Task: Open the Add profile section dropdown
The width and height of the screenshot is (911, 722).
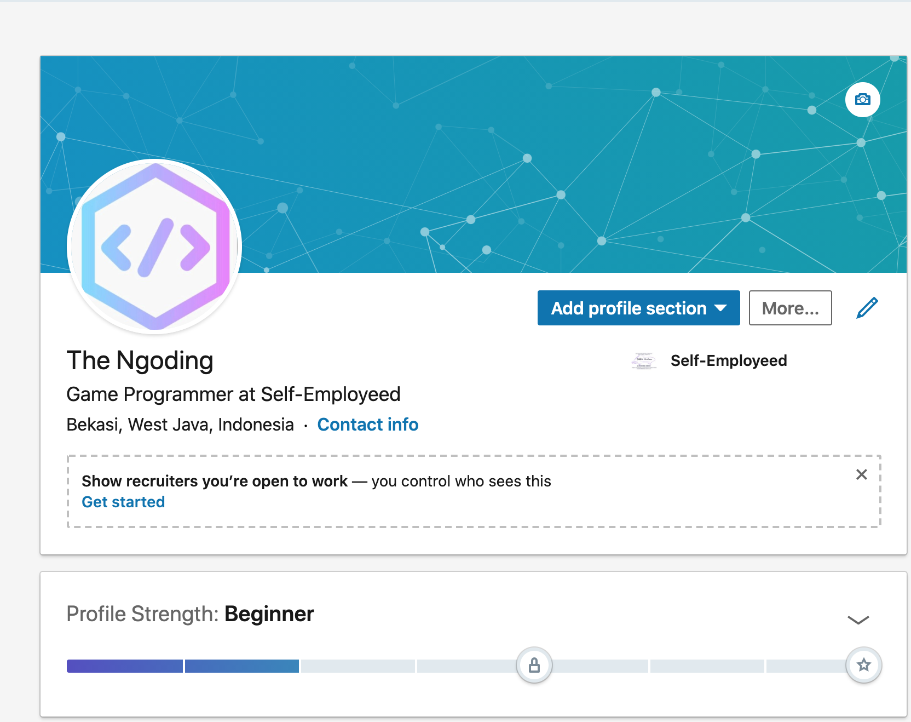Action: point(638,308)
